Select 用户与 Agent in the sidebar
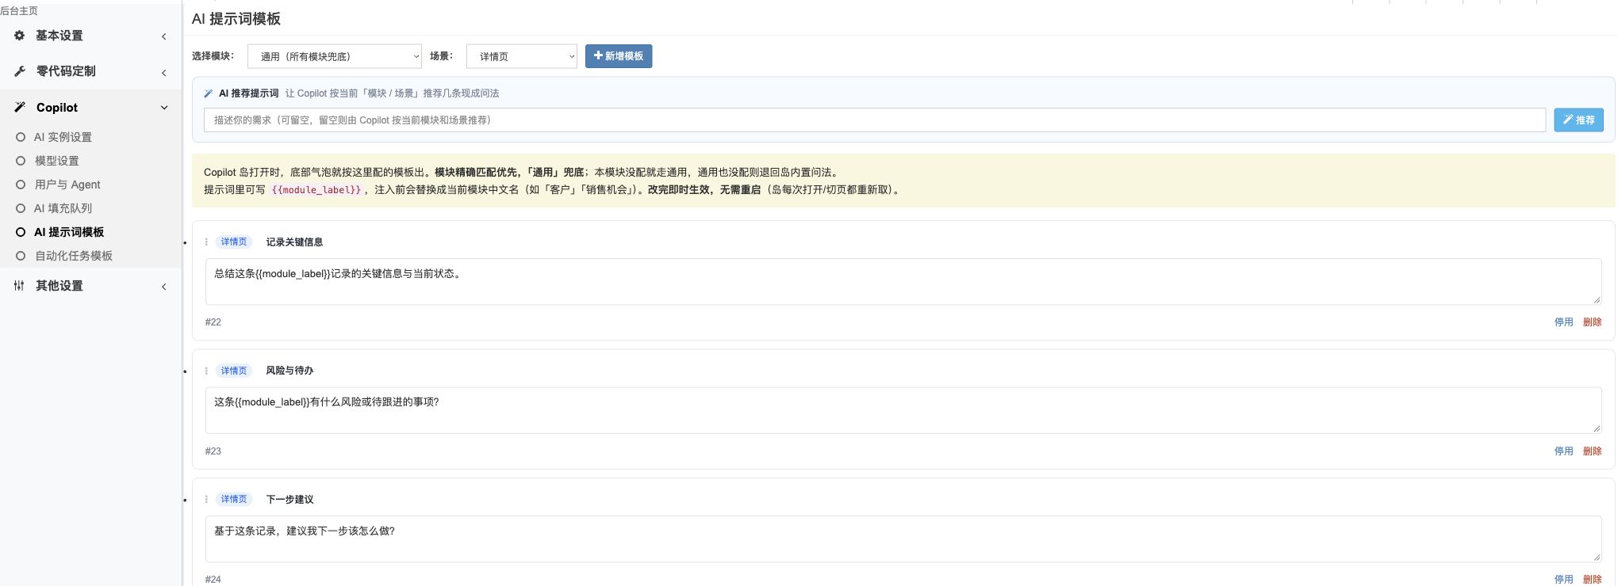The width and height of the screenshot is (1618, 586). tap(67, 185)
